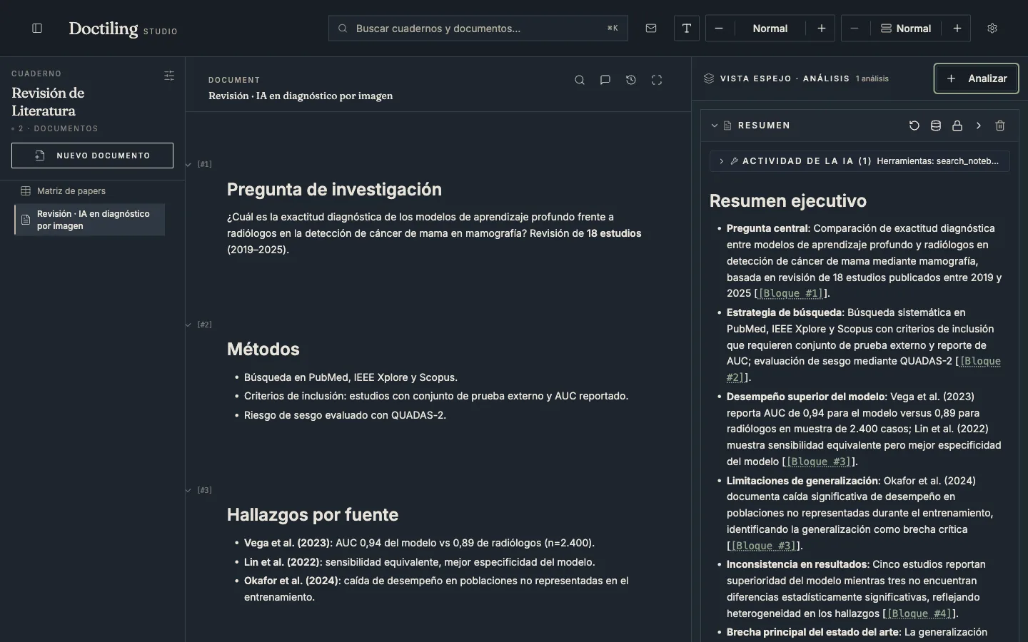Open notebook filter options icon

coord(169,76)
